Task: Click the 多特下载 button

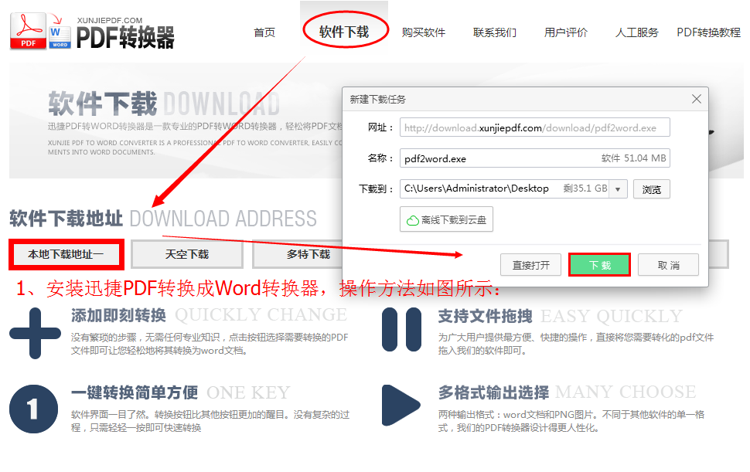Action: pyautogui.click(x=308, y=254)
